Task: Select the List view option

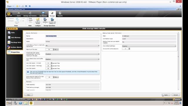Action: [22, 21]
